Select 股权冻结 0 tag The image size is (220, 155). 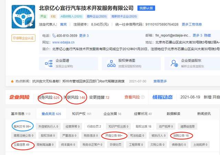pos(48,135)
